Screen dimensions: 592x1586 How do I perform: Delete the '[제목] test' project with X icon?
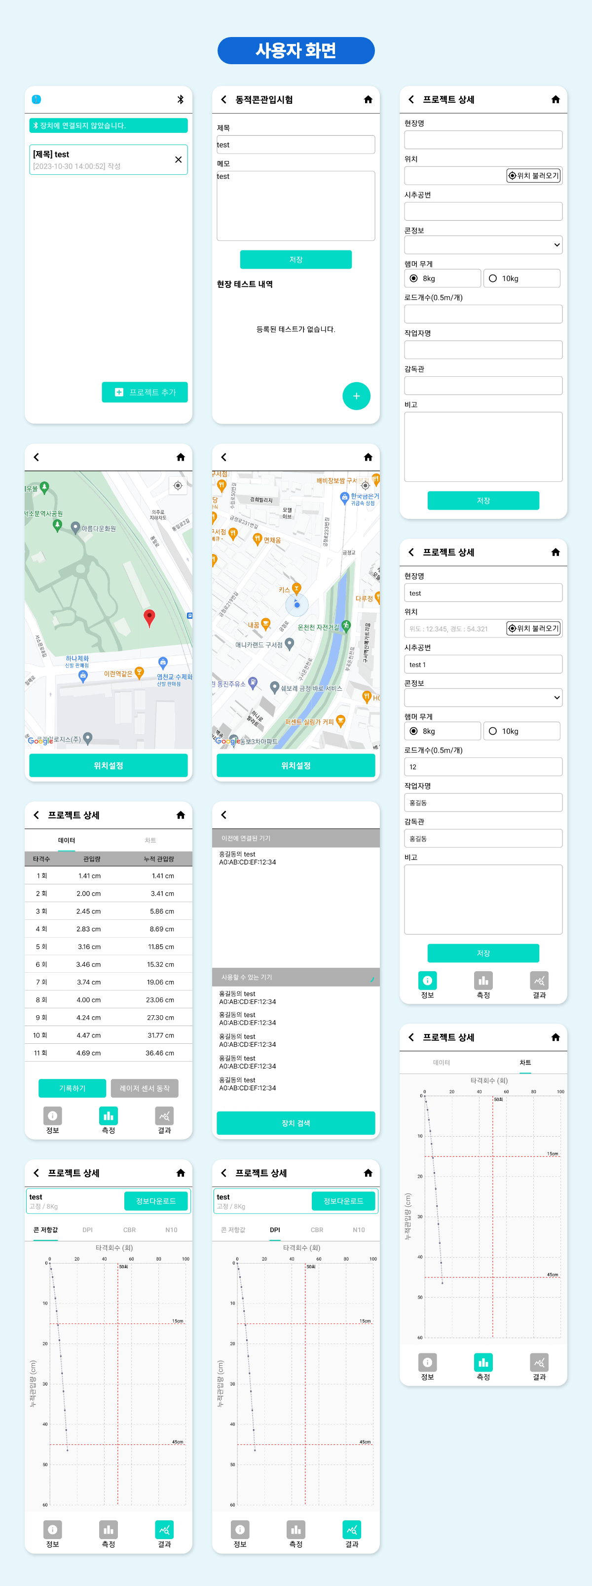tap(178, 160)
